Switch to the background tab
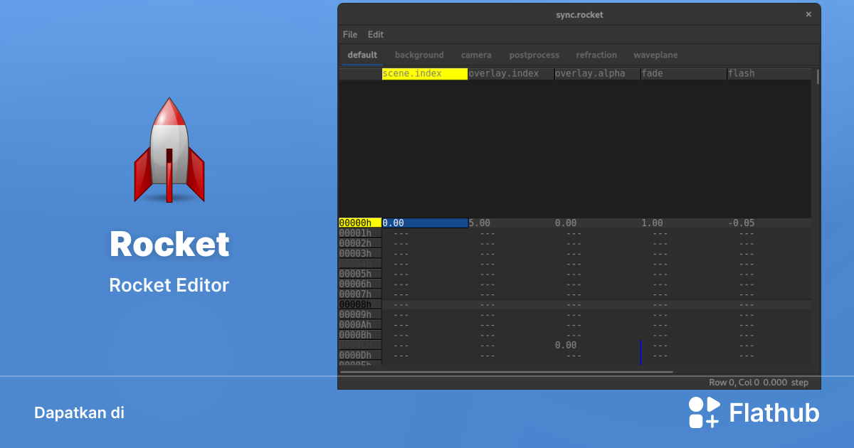The width and height of the screenshot is (854, 448). 419,55
